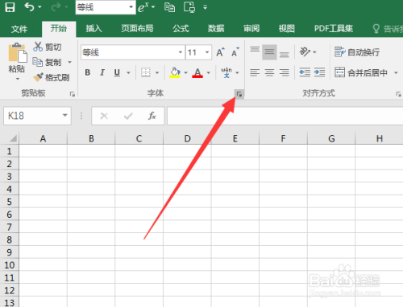Click the 复制 (Copy) button
403x307 pixels.
(x=48, y=62)
